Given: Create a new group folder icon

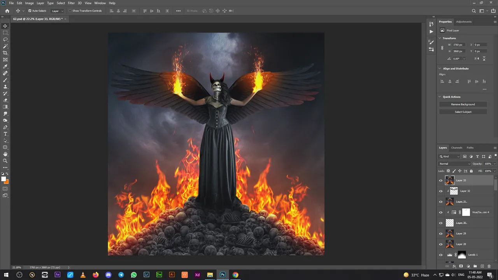Looking at the screenshot, I should [475, 266].
